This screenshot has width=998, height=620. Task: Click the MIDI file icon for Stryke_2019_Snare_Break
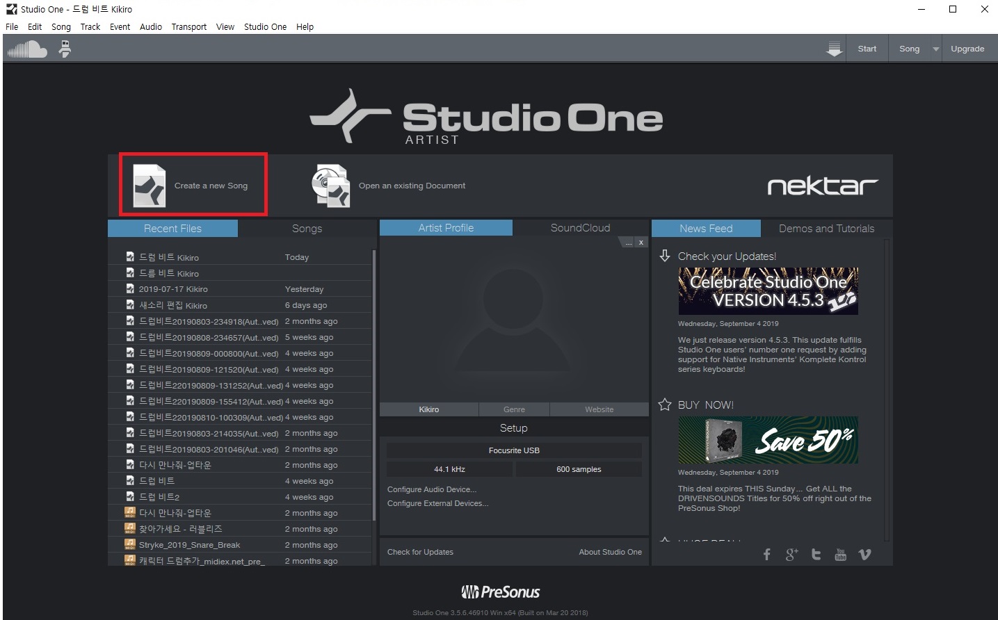[x=129, y=544]
